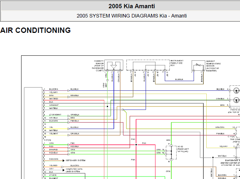Click the 'BRN/RED' label at lower pin 3
Image resolution: width=240 pixels, height=179 pixels.
click(x=53, y=150)
